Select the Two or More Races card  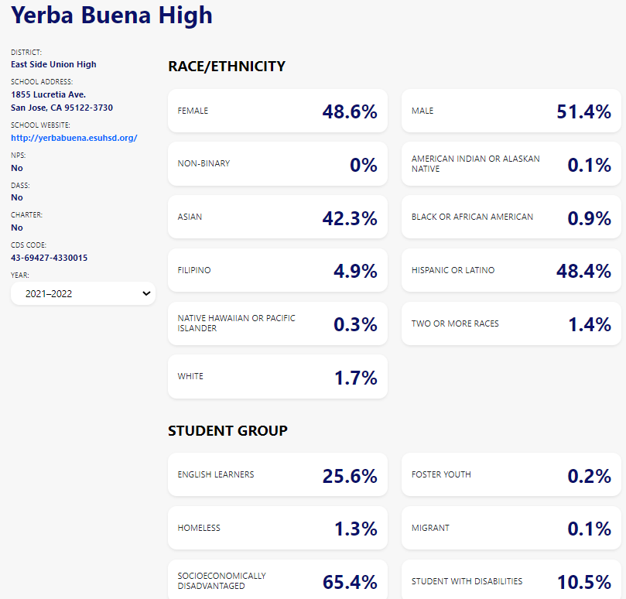[511, 323]
